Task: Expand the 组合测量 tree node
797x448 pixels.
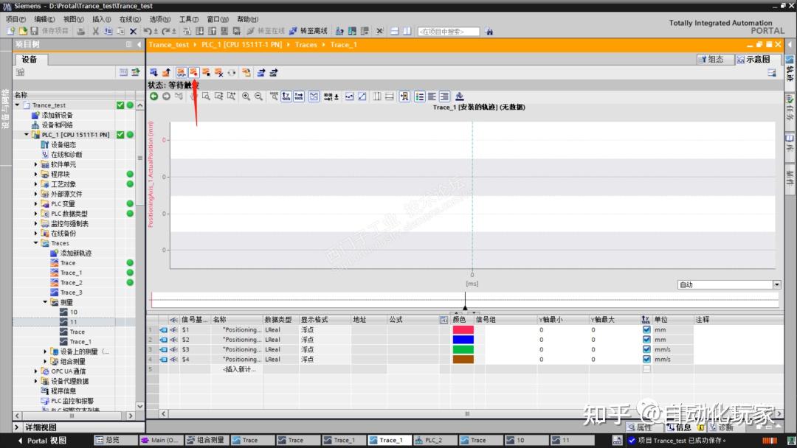Action: (45, 361)
